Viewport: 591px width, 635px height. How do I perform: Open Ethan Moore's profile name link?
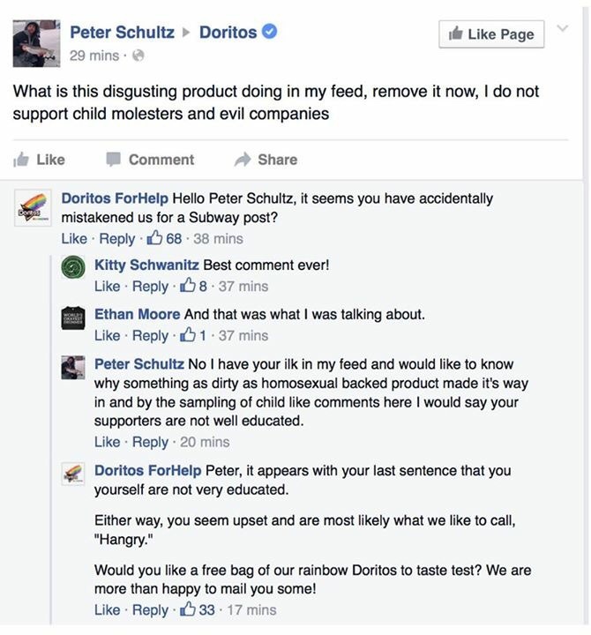(x=137, y=314)
